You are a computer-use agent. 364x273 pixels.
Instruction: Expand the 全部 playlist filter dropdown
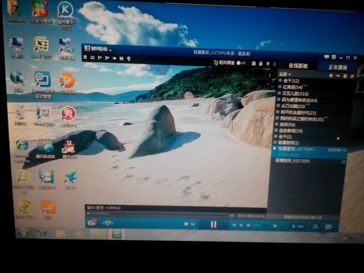click(x=284, y=75)
